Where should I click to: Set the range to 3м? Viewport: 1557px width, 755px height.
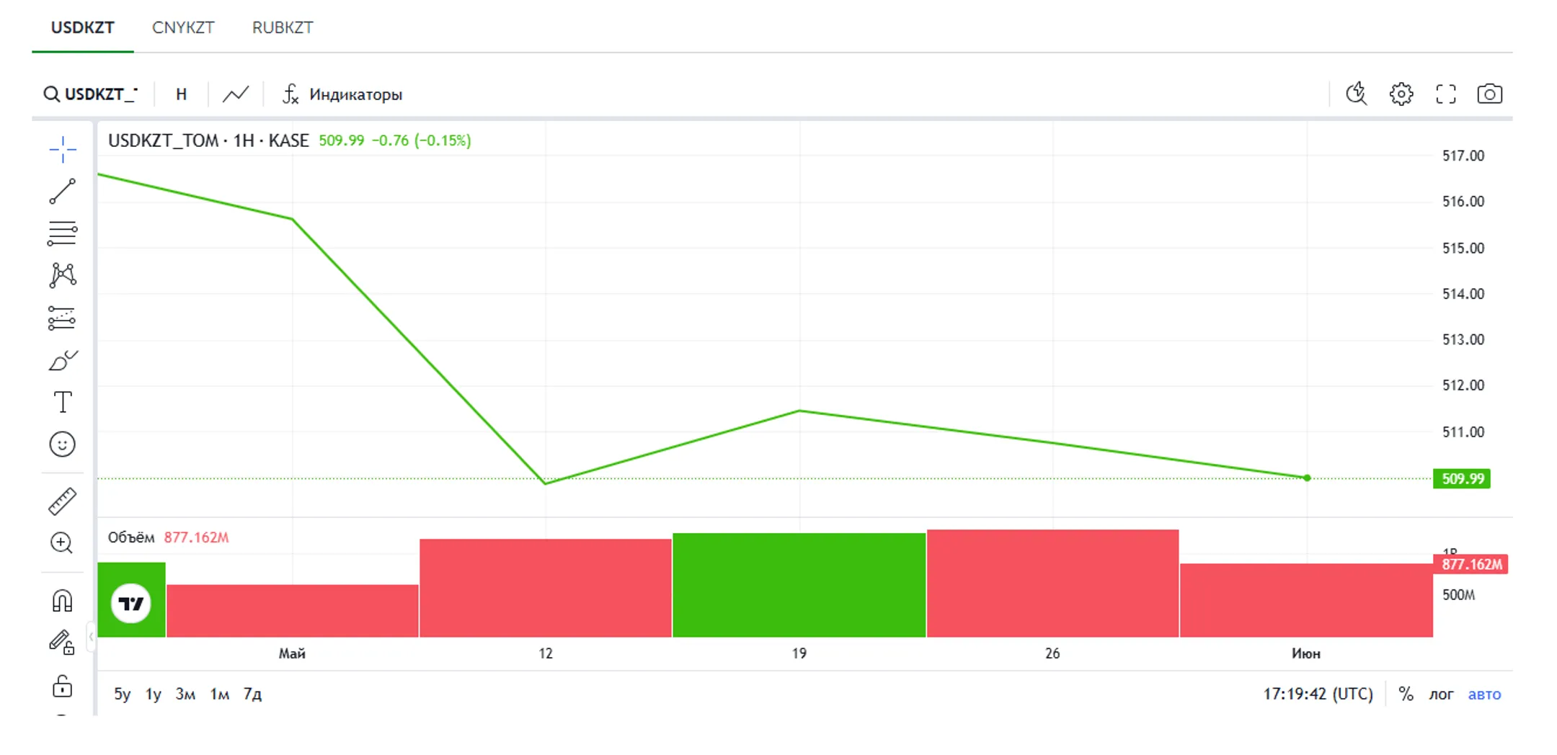tap(186, 694)
